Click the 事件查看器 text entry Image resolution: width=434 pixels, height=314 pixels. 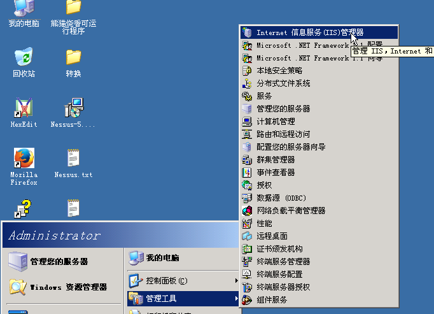(276, 173)
